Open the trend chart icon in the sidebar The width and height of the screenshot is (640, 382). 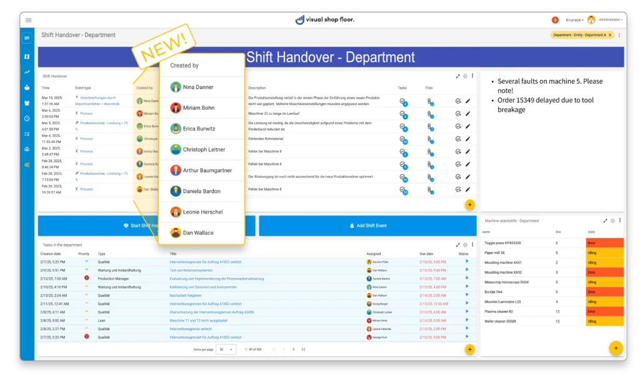tap(27, 72)
